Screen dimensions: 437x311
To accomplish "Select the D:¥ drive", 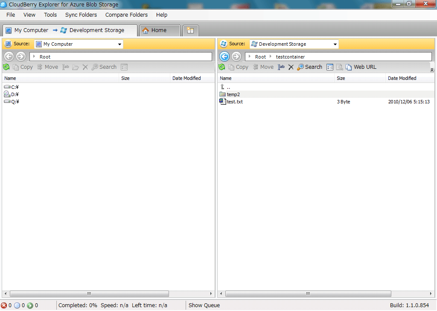I will click(x=12, y=94).
